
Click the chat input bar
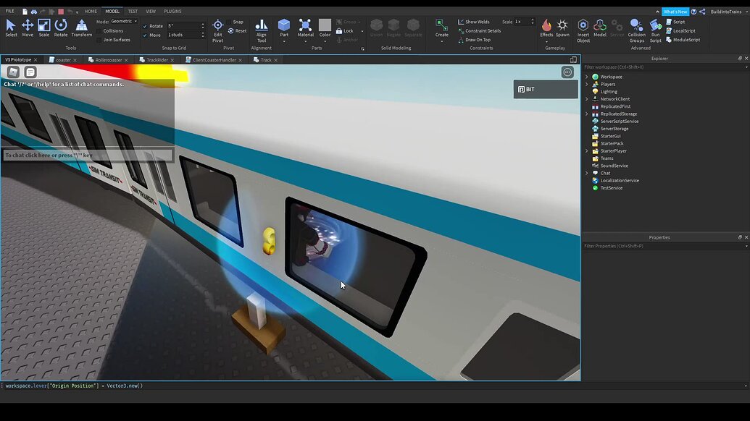pos(88,155)
